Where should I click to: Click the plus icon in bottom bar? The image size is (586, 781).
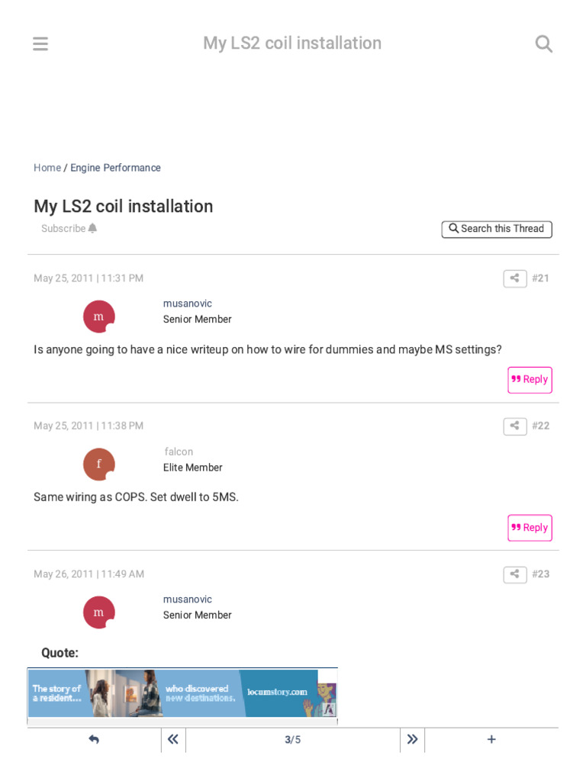click(x=491, y=740)
